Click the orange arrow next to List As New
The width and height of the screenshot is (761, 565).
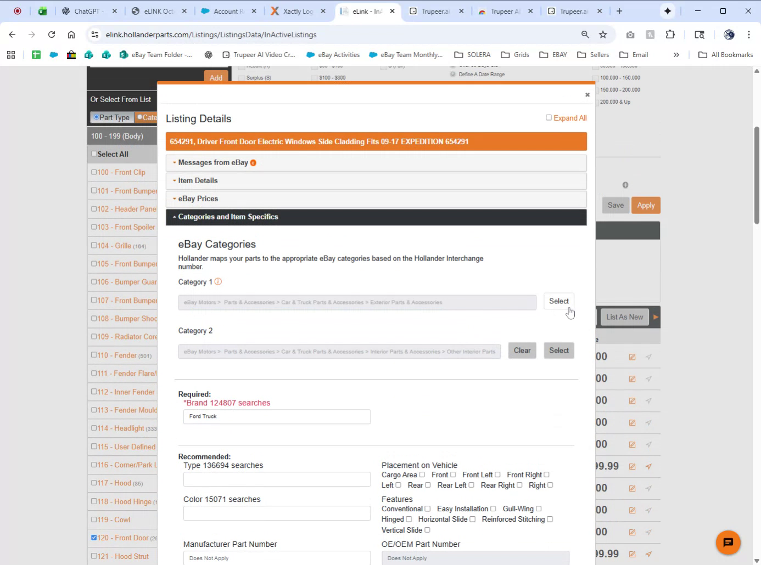click(655, 317)
